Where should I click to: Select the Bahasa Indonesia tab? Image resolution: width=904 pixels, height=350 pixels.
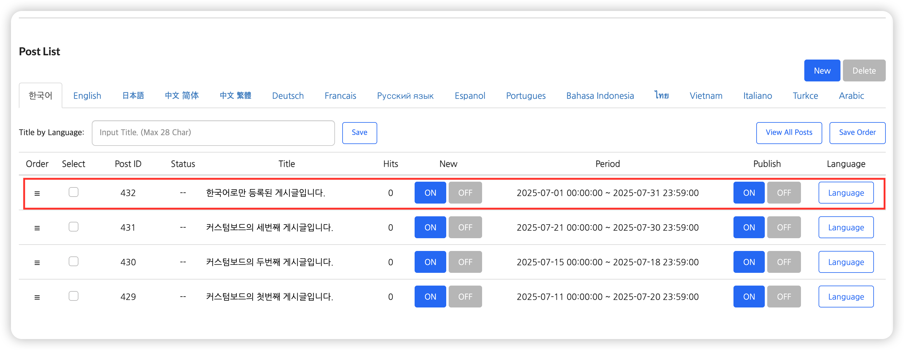point(600,96)
